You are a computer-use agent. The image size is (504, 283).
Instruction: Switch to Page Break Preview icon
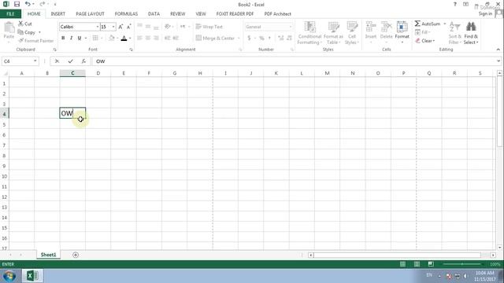431,264
